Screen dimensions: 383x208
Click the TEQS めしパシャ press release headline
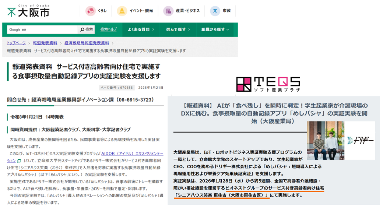274,113
